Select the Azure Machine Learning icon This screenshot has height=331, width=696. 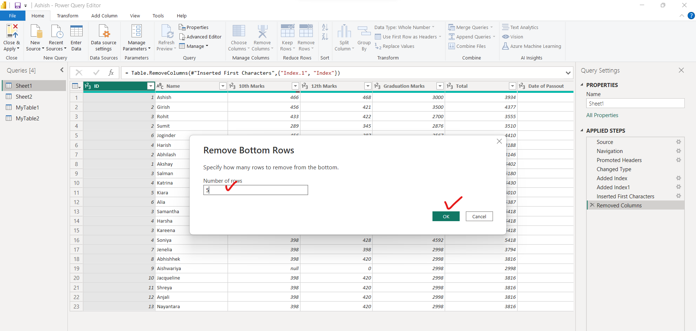(505, 46)
